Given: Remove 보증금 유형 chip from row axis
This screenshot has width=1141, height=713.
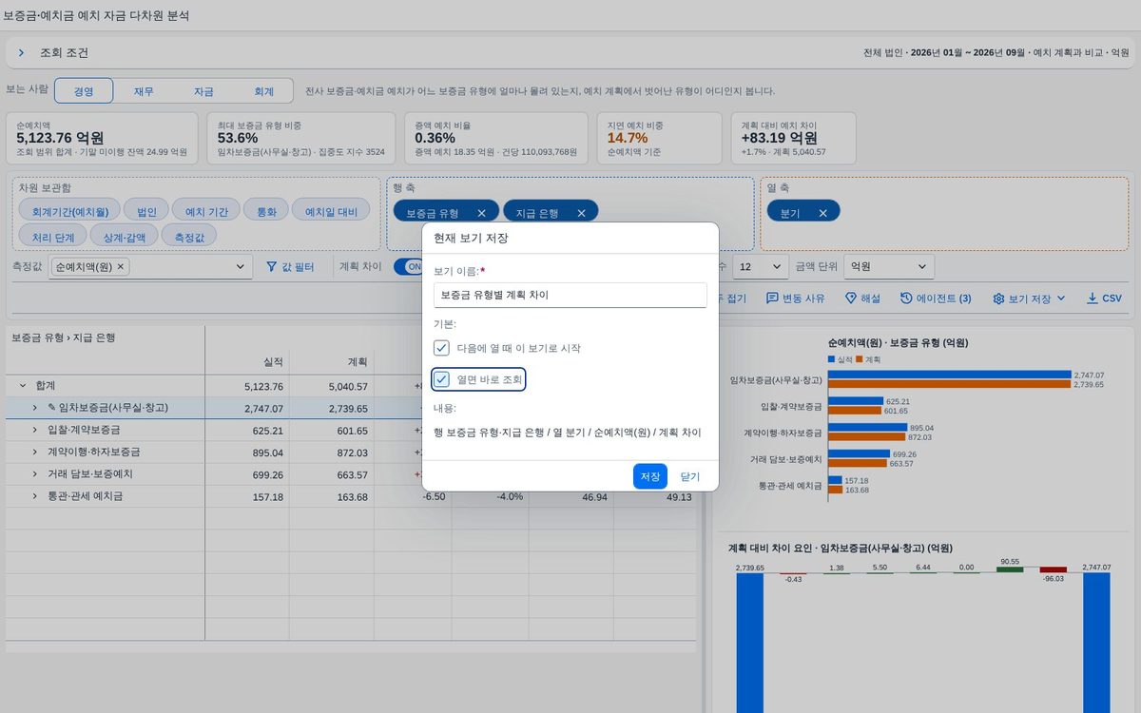Looking at the screenshot, I should [481, 213].
